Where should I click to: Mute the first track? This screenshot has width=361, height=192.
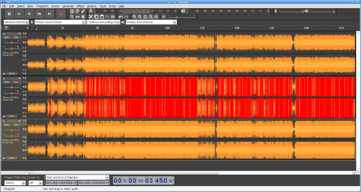coord(7,37)
